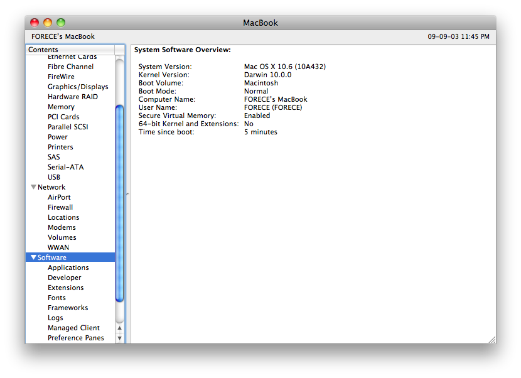Click the date and time stamp
Image resolution: width=521 pixels, height=378 pixels.
click(x=458, y=36)
